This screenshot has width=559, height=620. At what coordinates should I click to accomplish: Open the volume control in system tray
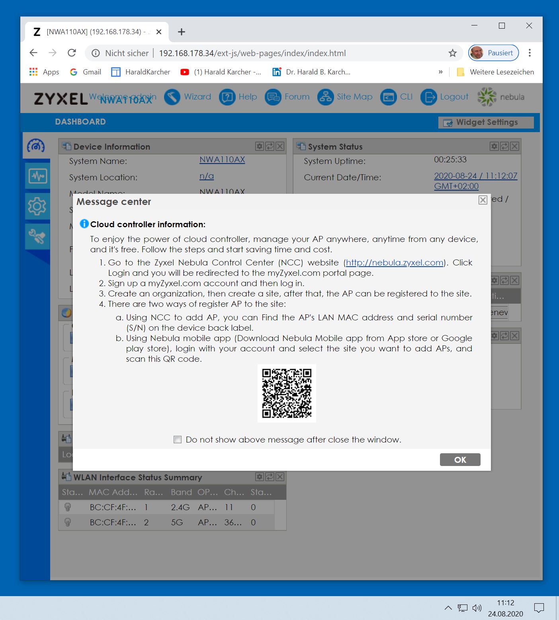pyautogui.click(x=477, y=608)
